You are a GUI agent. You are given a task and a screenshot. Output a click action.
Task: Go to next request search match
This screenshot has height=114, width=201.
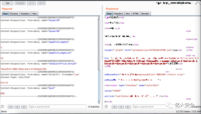click(x=24, y=107)
